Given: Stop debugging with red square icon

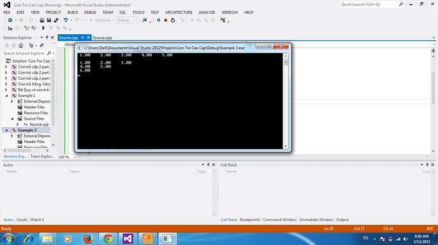Looking at the screenshot, I should coord(166,20).
